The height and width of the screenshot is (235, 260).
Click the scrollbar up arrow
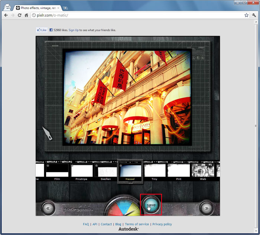(x=256, y=22)
